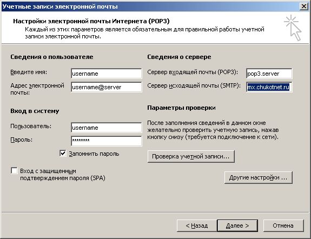Focus the email address input field
311x239 pixels.
click(x=107, y=87)
